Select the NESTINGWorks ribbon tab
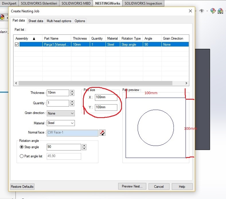Screen dimensions: 226x199 point(108,3)
